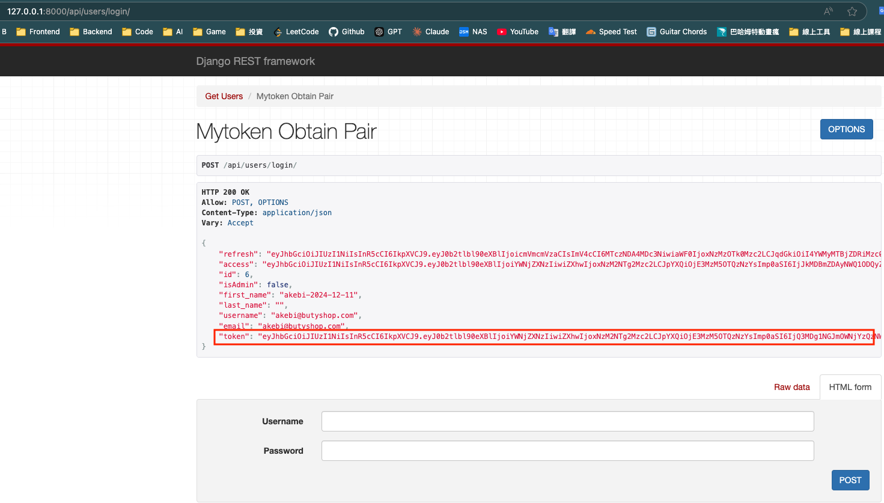Focus the Username input field
Image resolution: width=884 pixels, height=503 pixels.
[x=567, y=421]
